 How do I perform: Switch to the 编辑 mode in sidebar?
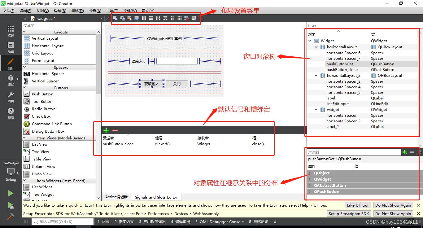point(11,48)
